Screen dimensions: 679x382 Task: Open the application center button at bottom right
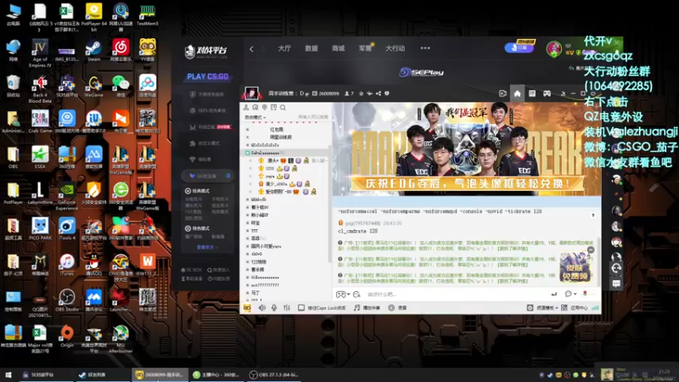tap(575, 307)
